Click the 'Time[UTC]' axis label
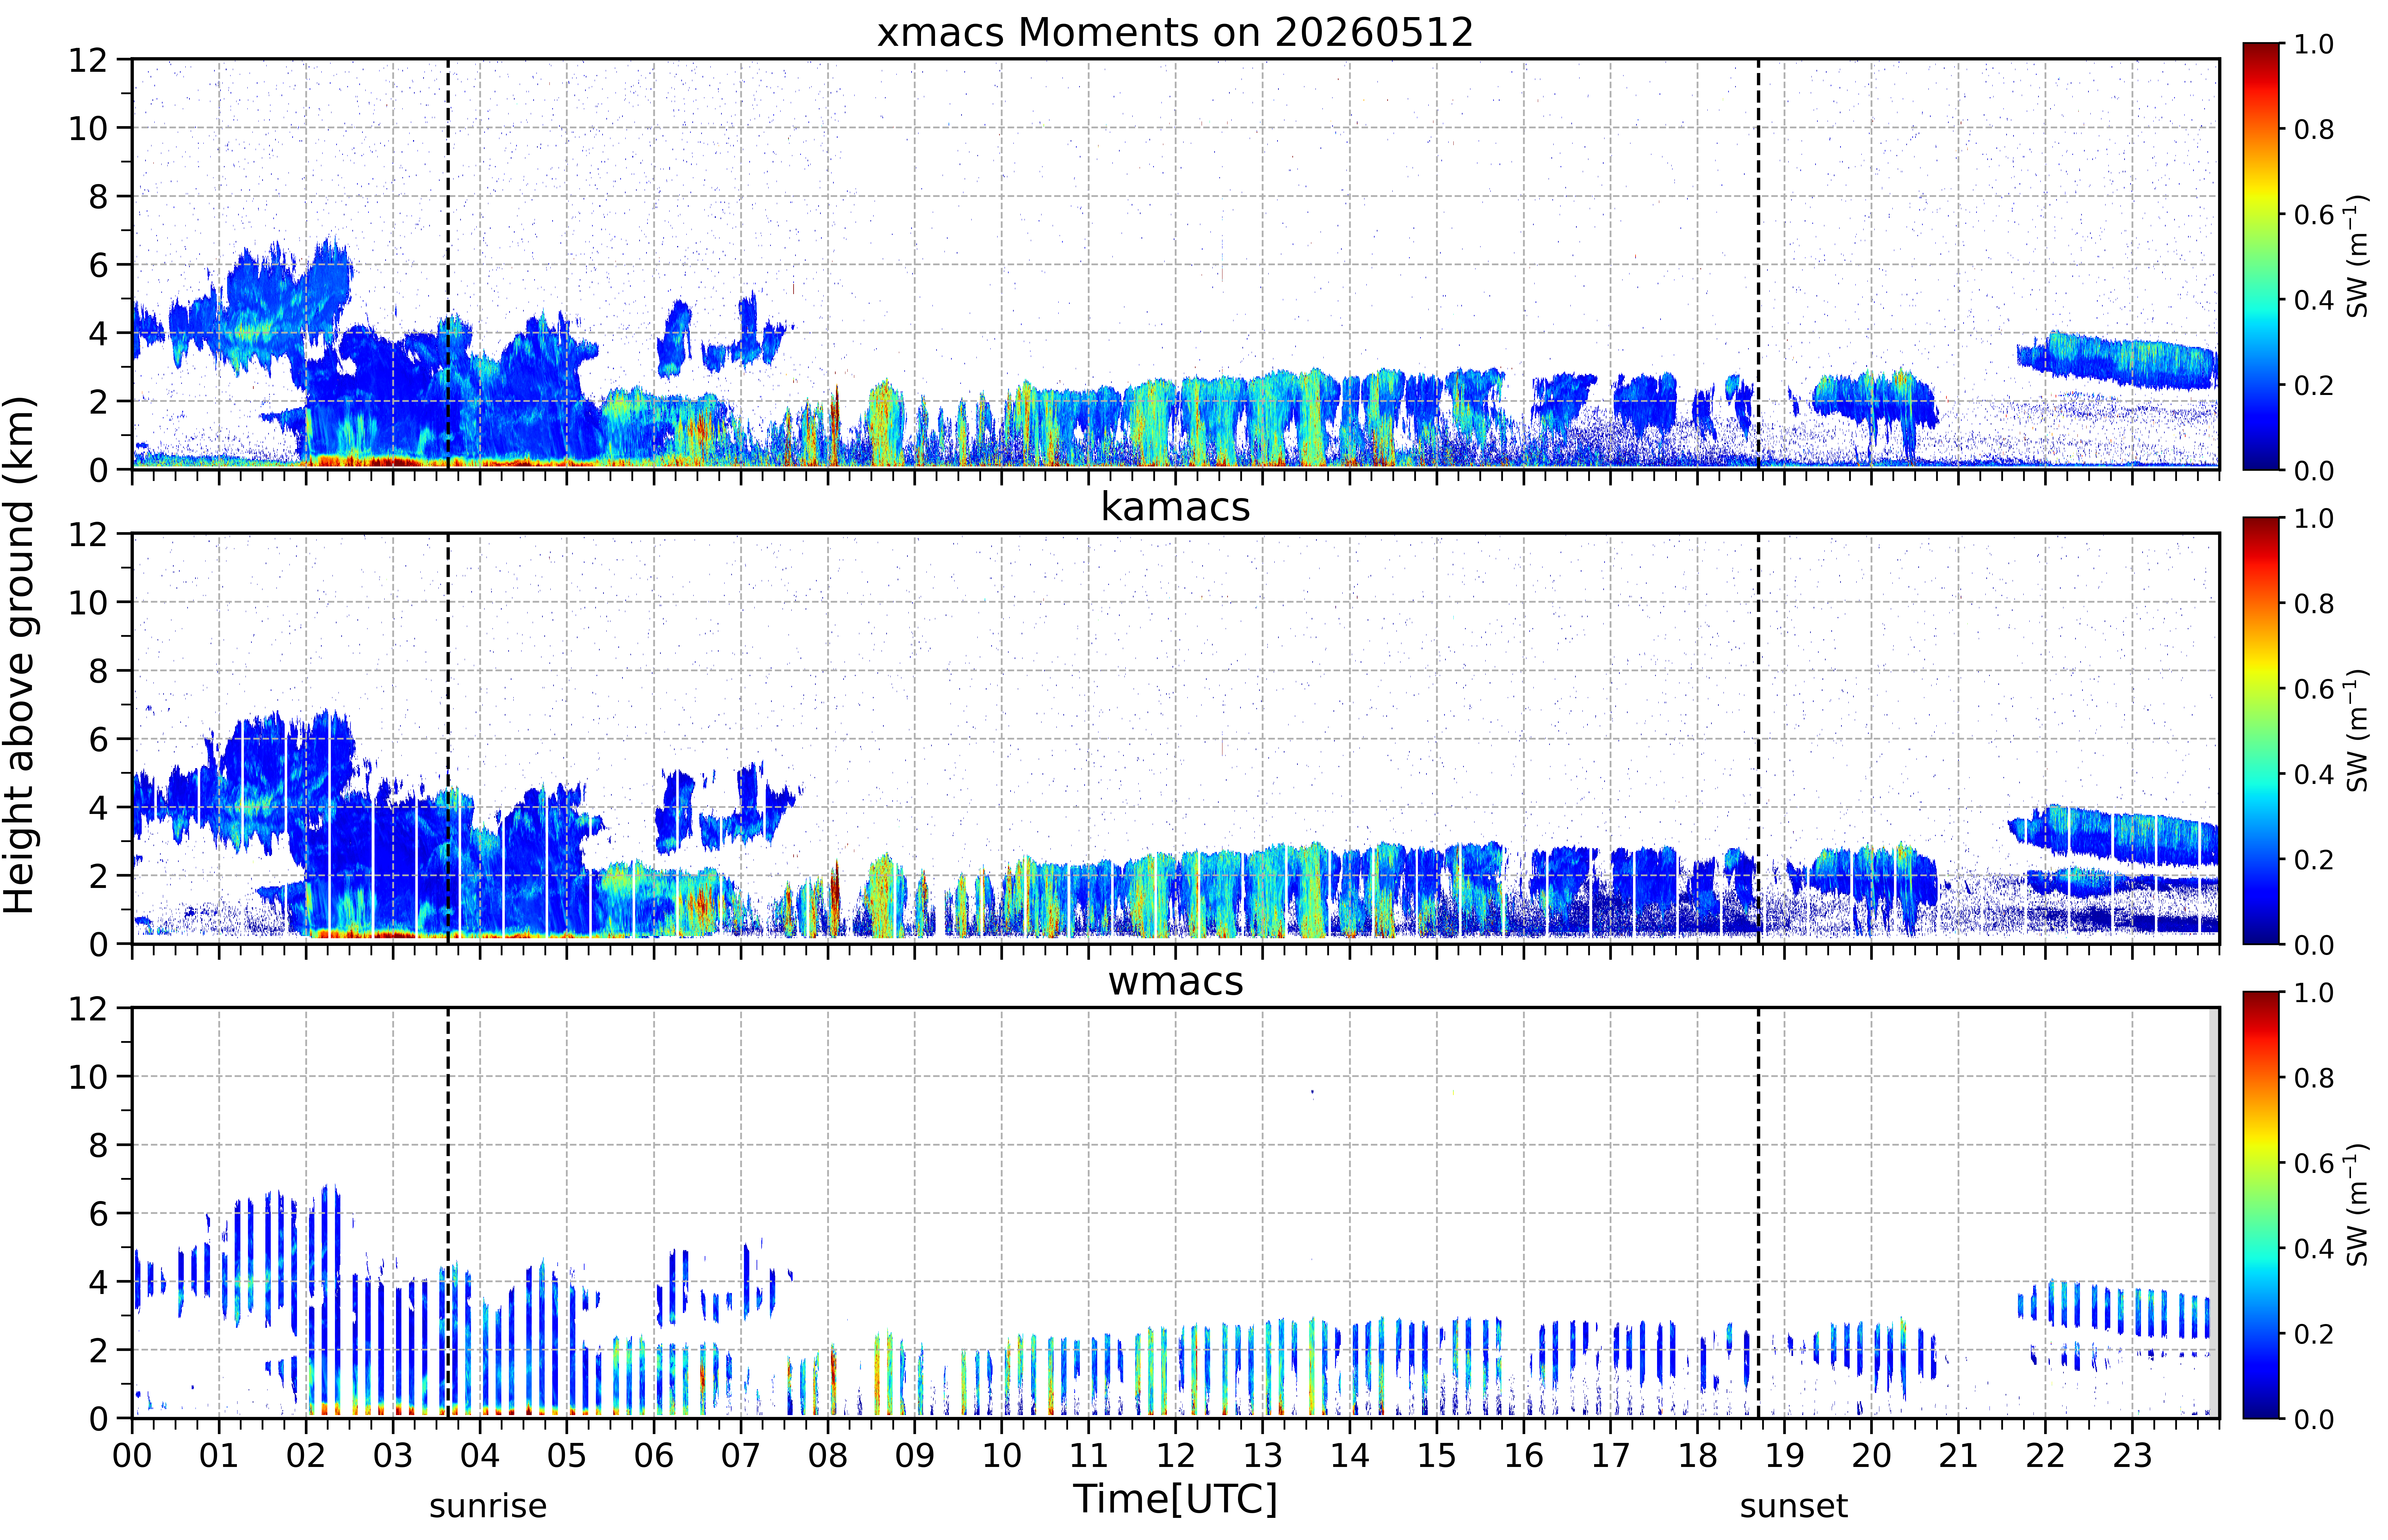2388x1540 pixels. [x=1175, y=1499]
